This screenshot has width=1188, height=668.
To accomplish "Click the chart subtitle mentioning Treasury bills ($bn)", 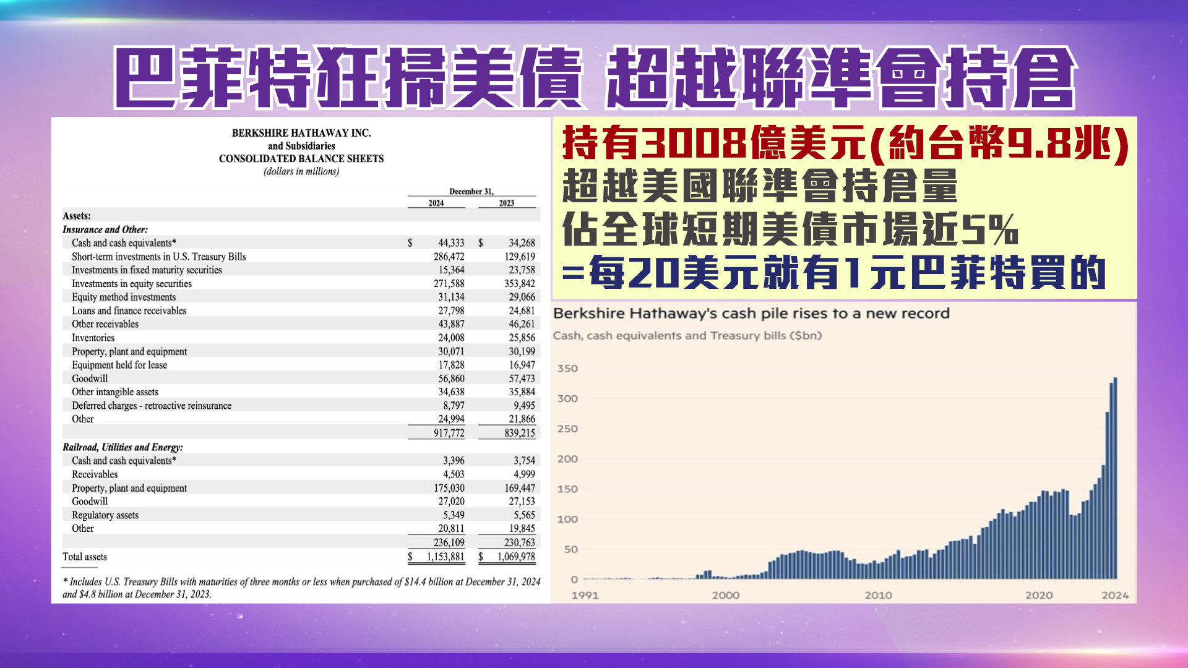I will pos(687,336).
